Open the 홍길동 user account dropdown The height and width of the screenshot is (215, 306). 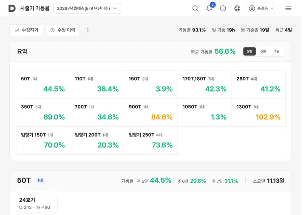click(x=261, y=8)
